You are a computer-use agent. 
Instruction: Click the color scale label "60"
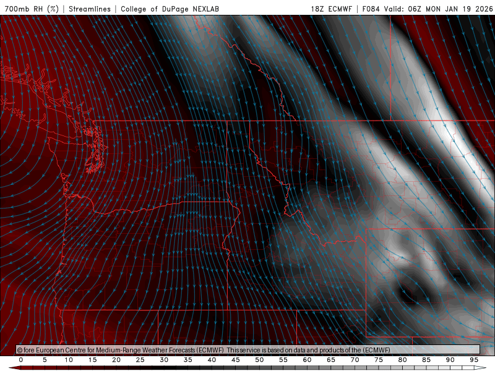[307, 360]
